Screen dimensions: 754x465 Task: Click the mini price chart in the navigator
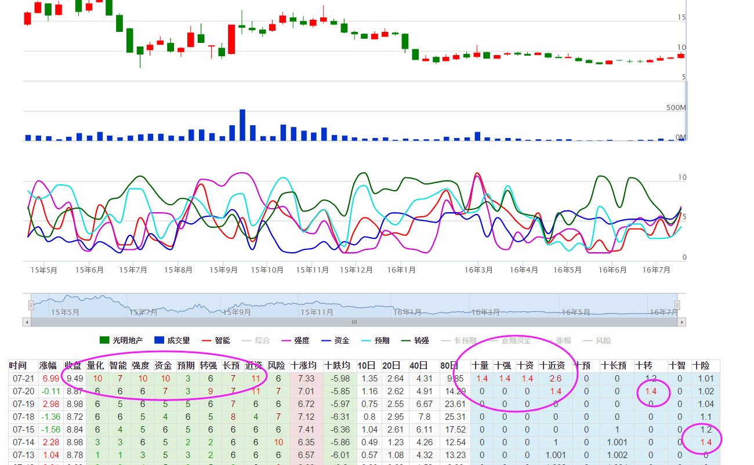tap(354, 305)
